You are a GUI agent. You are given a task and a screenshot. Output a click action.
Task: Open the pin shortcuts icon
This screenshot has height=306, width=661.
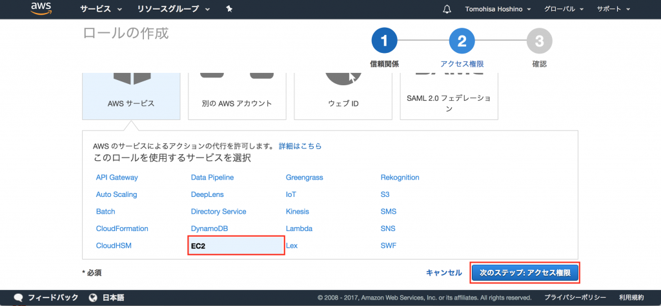[x=229, y=9]
